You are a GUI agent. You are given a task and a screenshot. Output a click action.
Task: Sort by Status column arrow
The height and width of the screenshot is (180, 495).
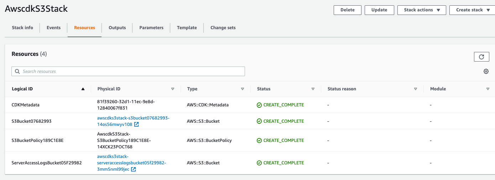click(x=313, y=89)
